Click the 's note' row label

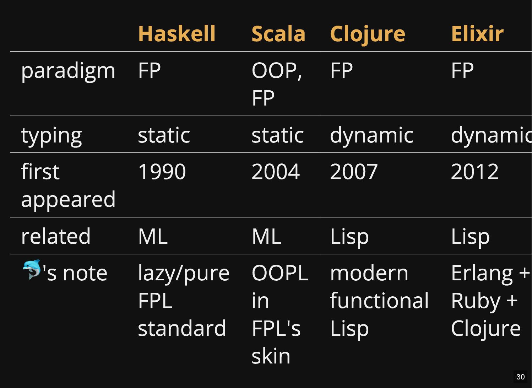[75, 273]
